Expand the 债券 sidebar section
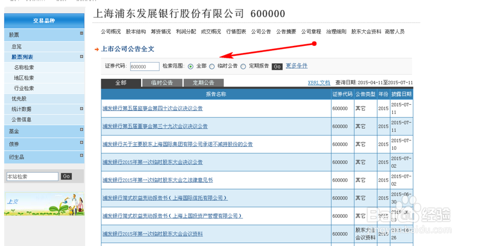Viewport: 478px width, 246px height. 81,142
